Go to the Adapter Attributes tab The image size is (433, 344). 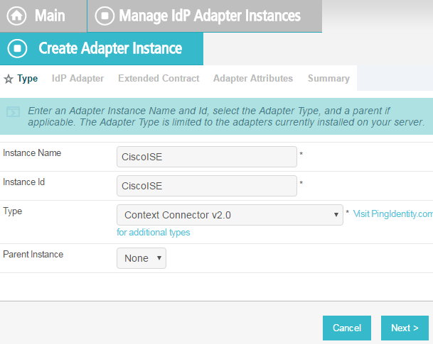tap(253, 79)
